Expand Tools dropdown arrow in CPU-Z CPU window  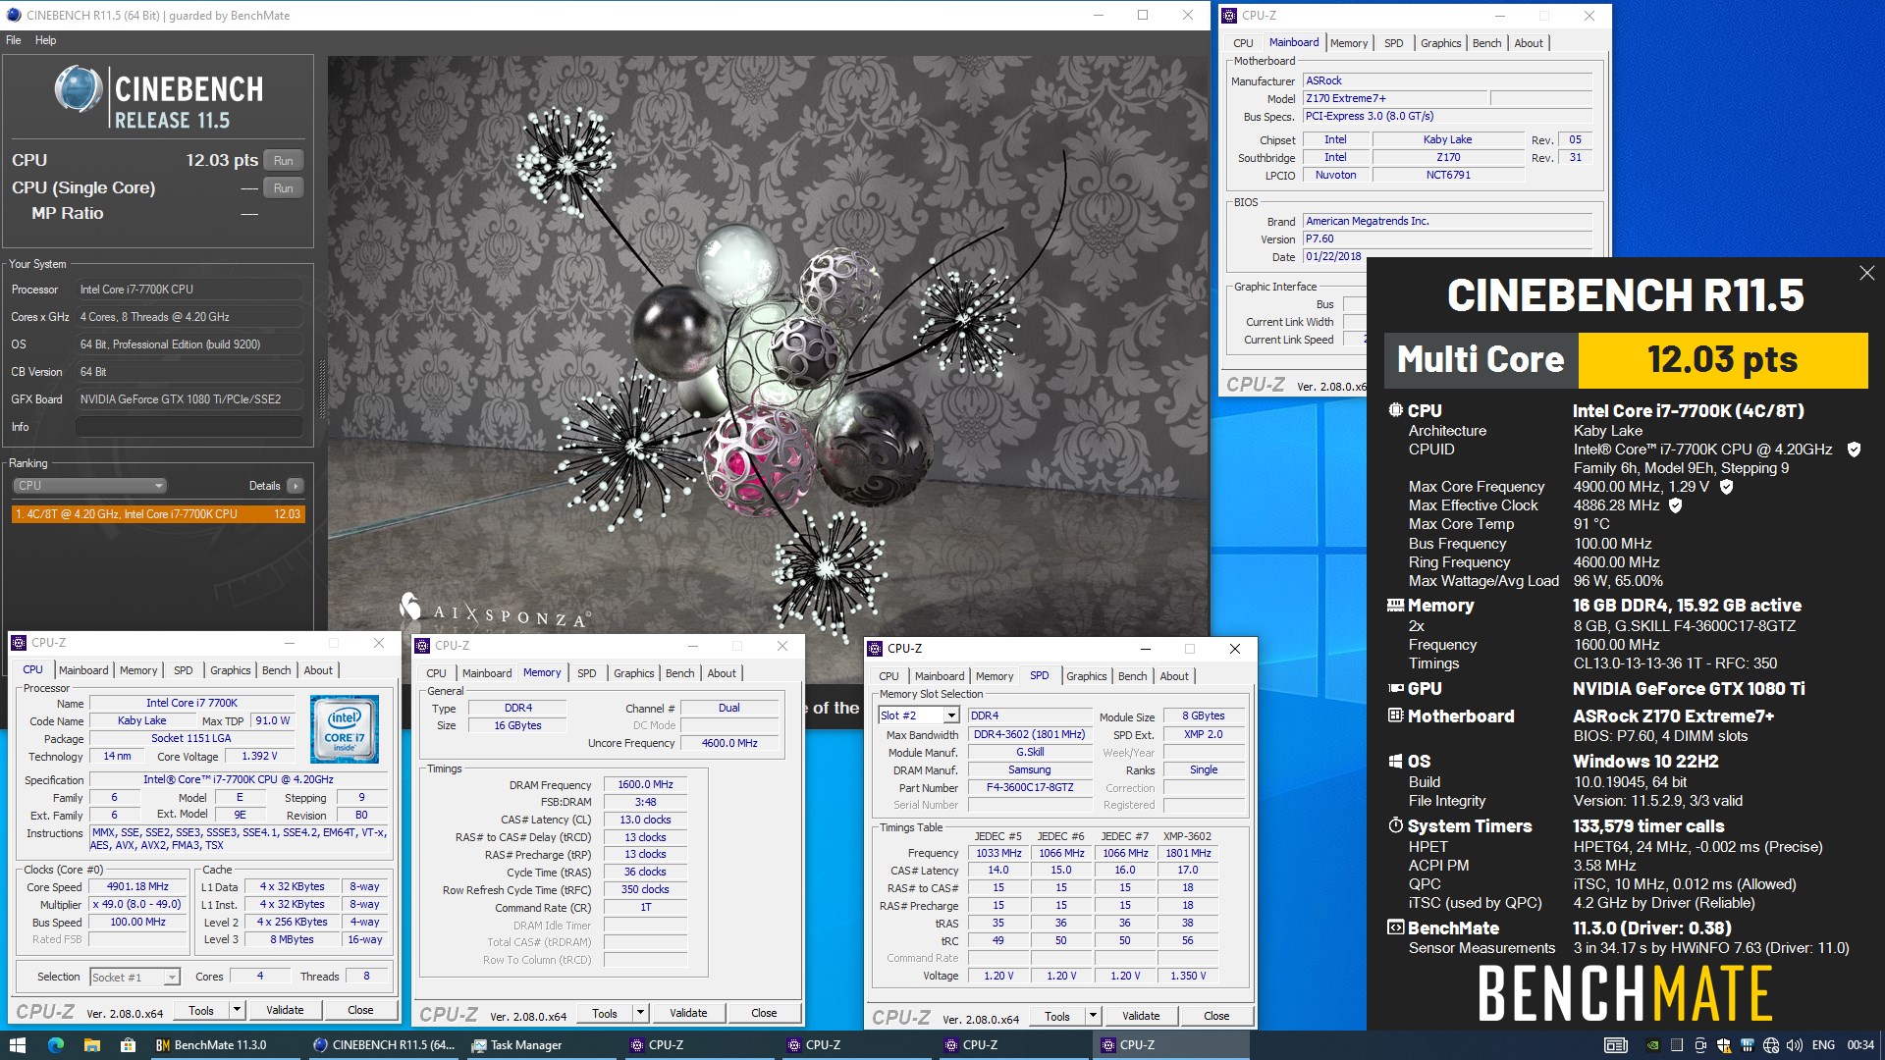(237, 1010)
